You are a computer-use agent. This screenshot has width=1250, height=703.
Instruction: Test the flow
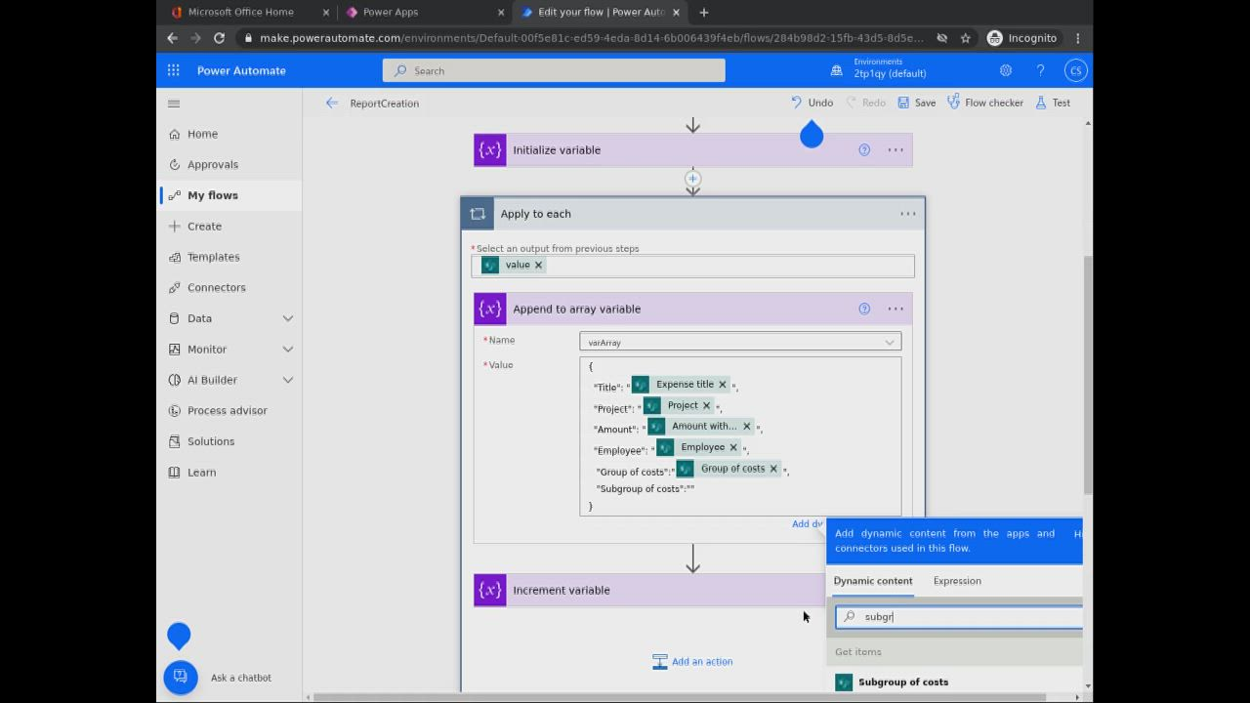point(1053,103)
